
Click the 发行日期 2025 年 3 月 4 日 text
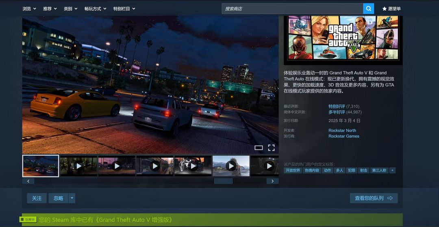tap(344, 121)
